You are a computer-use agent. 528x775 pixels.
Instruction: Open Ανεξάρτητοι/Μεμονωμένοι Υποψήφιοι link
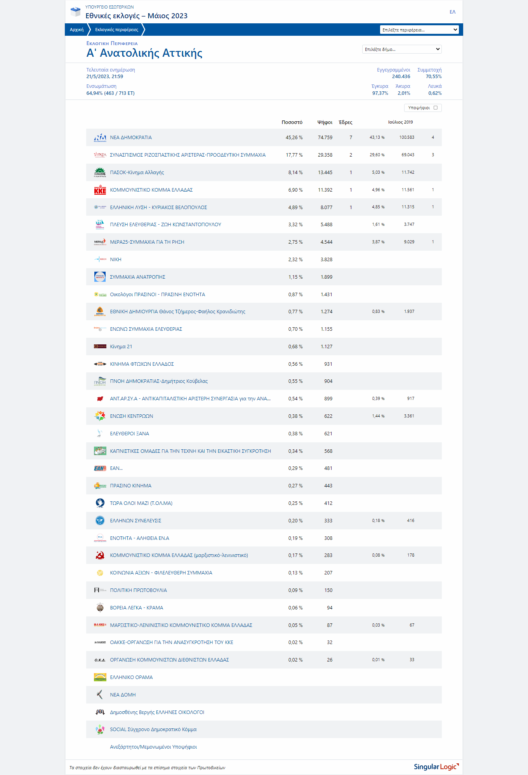point(153,747)
